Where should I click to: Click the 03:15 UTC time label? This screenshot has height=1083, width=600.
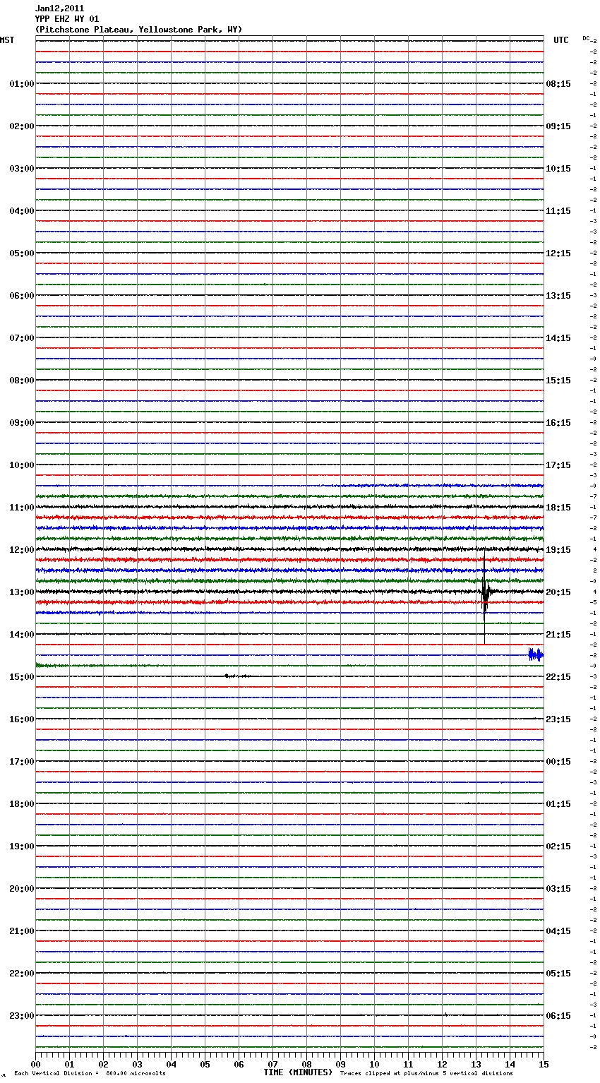pos(558,889)
